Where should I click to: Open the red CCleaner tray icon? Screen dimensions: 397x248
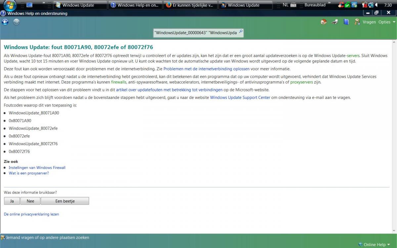coord(341,5)
